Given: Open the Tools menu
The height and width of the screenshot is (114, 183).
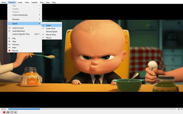Looking at the screenshot, I should click(x=42, y=2).
